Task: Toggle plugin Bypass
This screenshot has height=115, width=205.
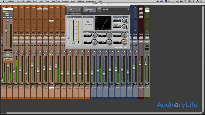Action: (106, 9)
